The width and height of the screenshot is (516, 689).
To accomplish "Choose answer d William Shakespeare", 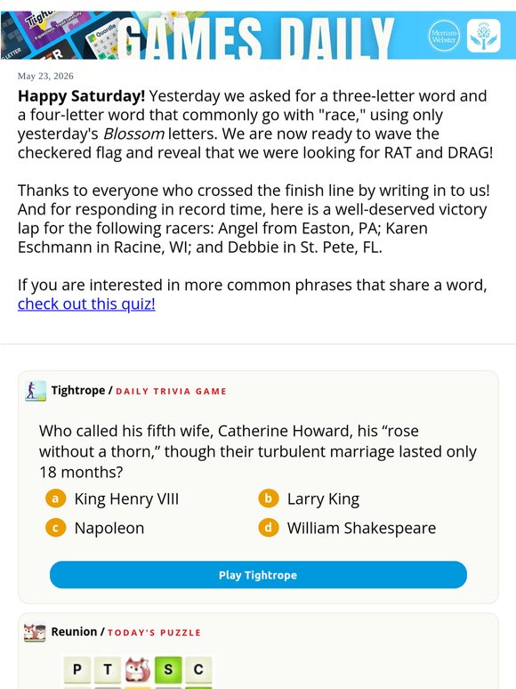I will pyautogui.click(x=347, y=528).
